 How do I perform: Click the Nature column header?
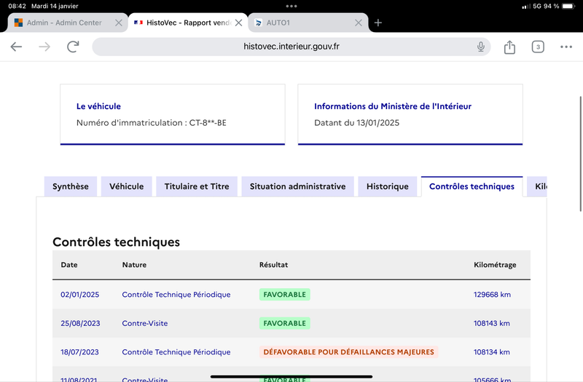[134, 265]
